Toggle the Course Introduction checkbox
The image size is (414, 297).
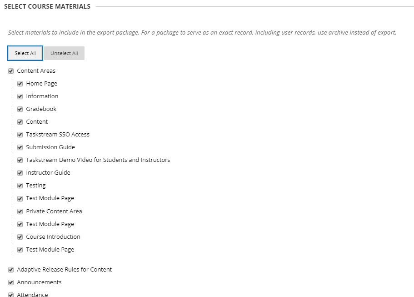20,237
